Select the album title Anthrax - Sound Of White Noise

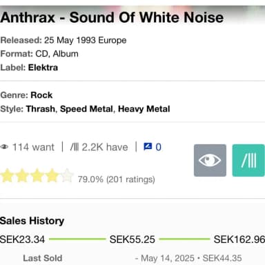click(112, 17)
